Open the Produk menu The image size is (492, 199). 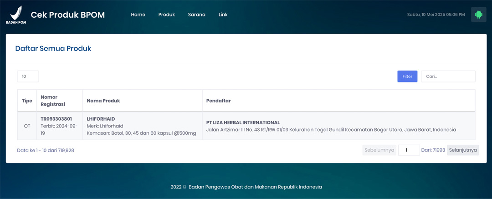click(x=167, y=15)
